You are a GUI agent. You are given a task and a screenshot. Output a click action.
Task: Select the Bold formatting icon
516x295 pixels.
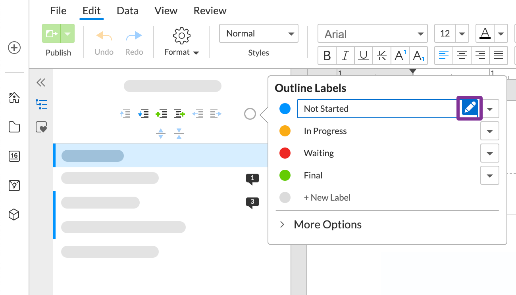pos(327,56)
